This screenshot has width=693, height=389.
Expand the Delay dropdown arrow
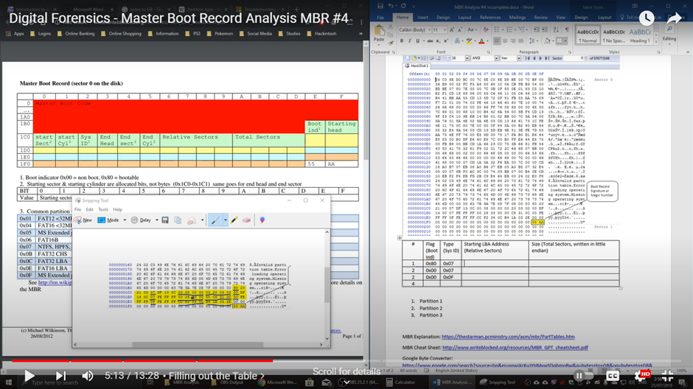click(x=157, y=220)
